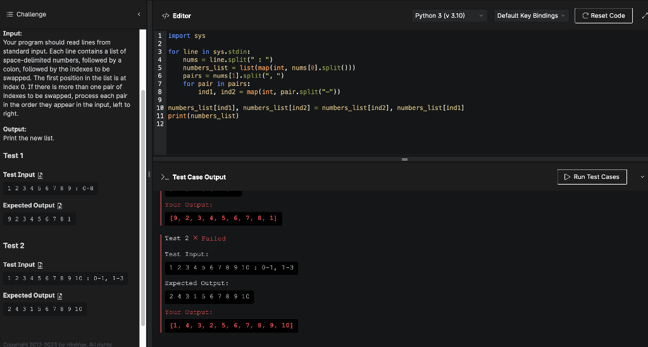The height and width of the screenshot is (347, 648).
Task: Click line 5 numbers_list assignment code
Action: coord(269,68)
